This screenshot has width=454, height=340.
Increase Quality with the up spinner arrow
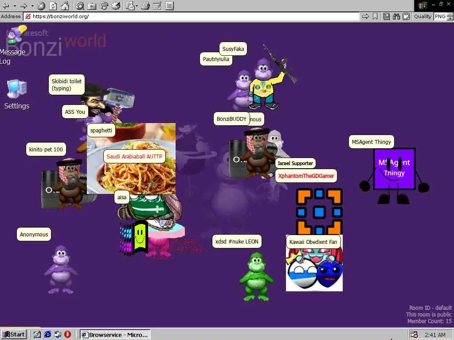(x=450, y=15)
